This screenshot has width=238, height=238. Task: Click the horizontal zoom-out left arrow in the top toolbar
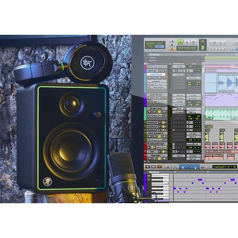coord(211,43)
